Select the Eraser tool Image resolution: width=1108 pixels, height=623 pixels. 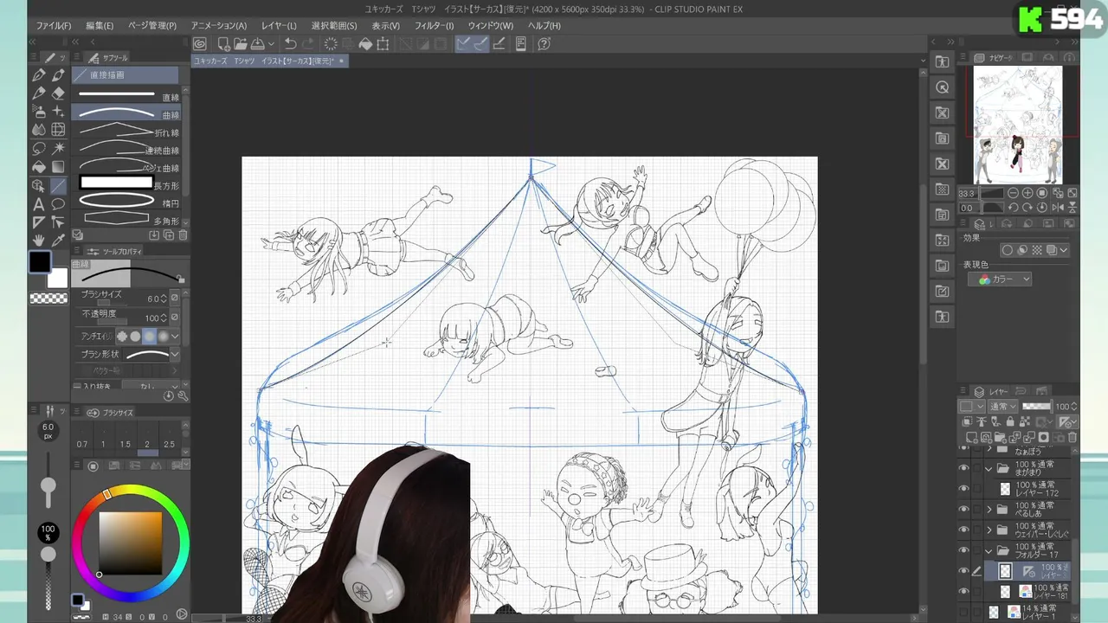click(58, 93)
